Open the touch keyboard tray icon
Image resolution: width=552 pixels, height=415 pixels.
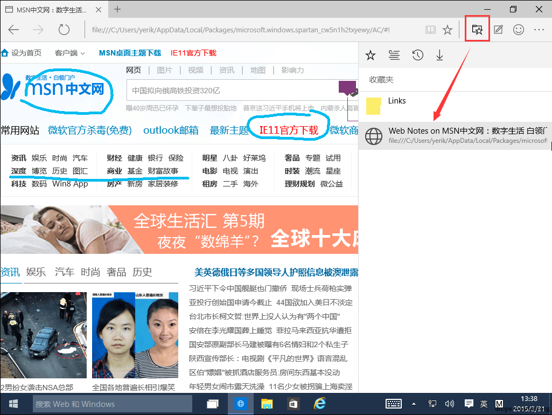point(393,404)
